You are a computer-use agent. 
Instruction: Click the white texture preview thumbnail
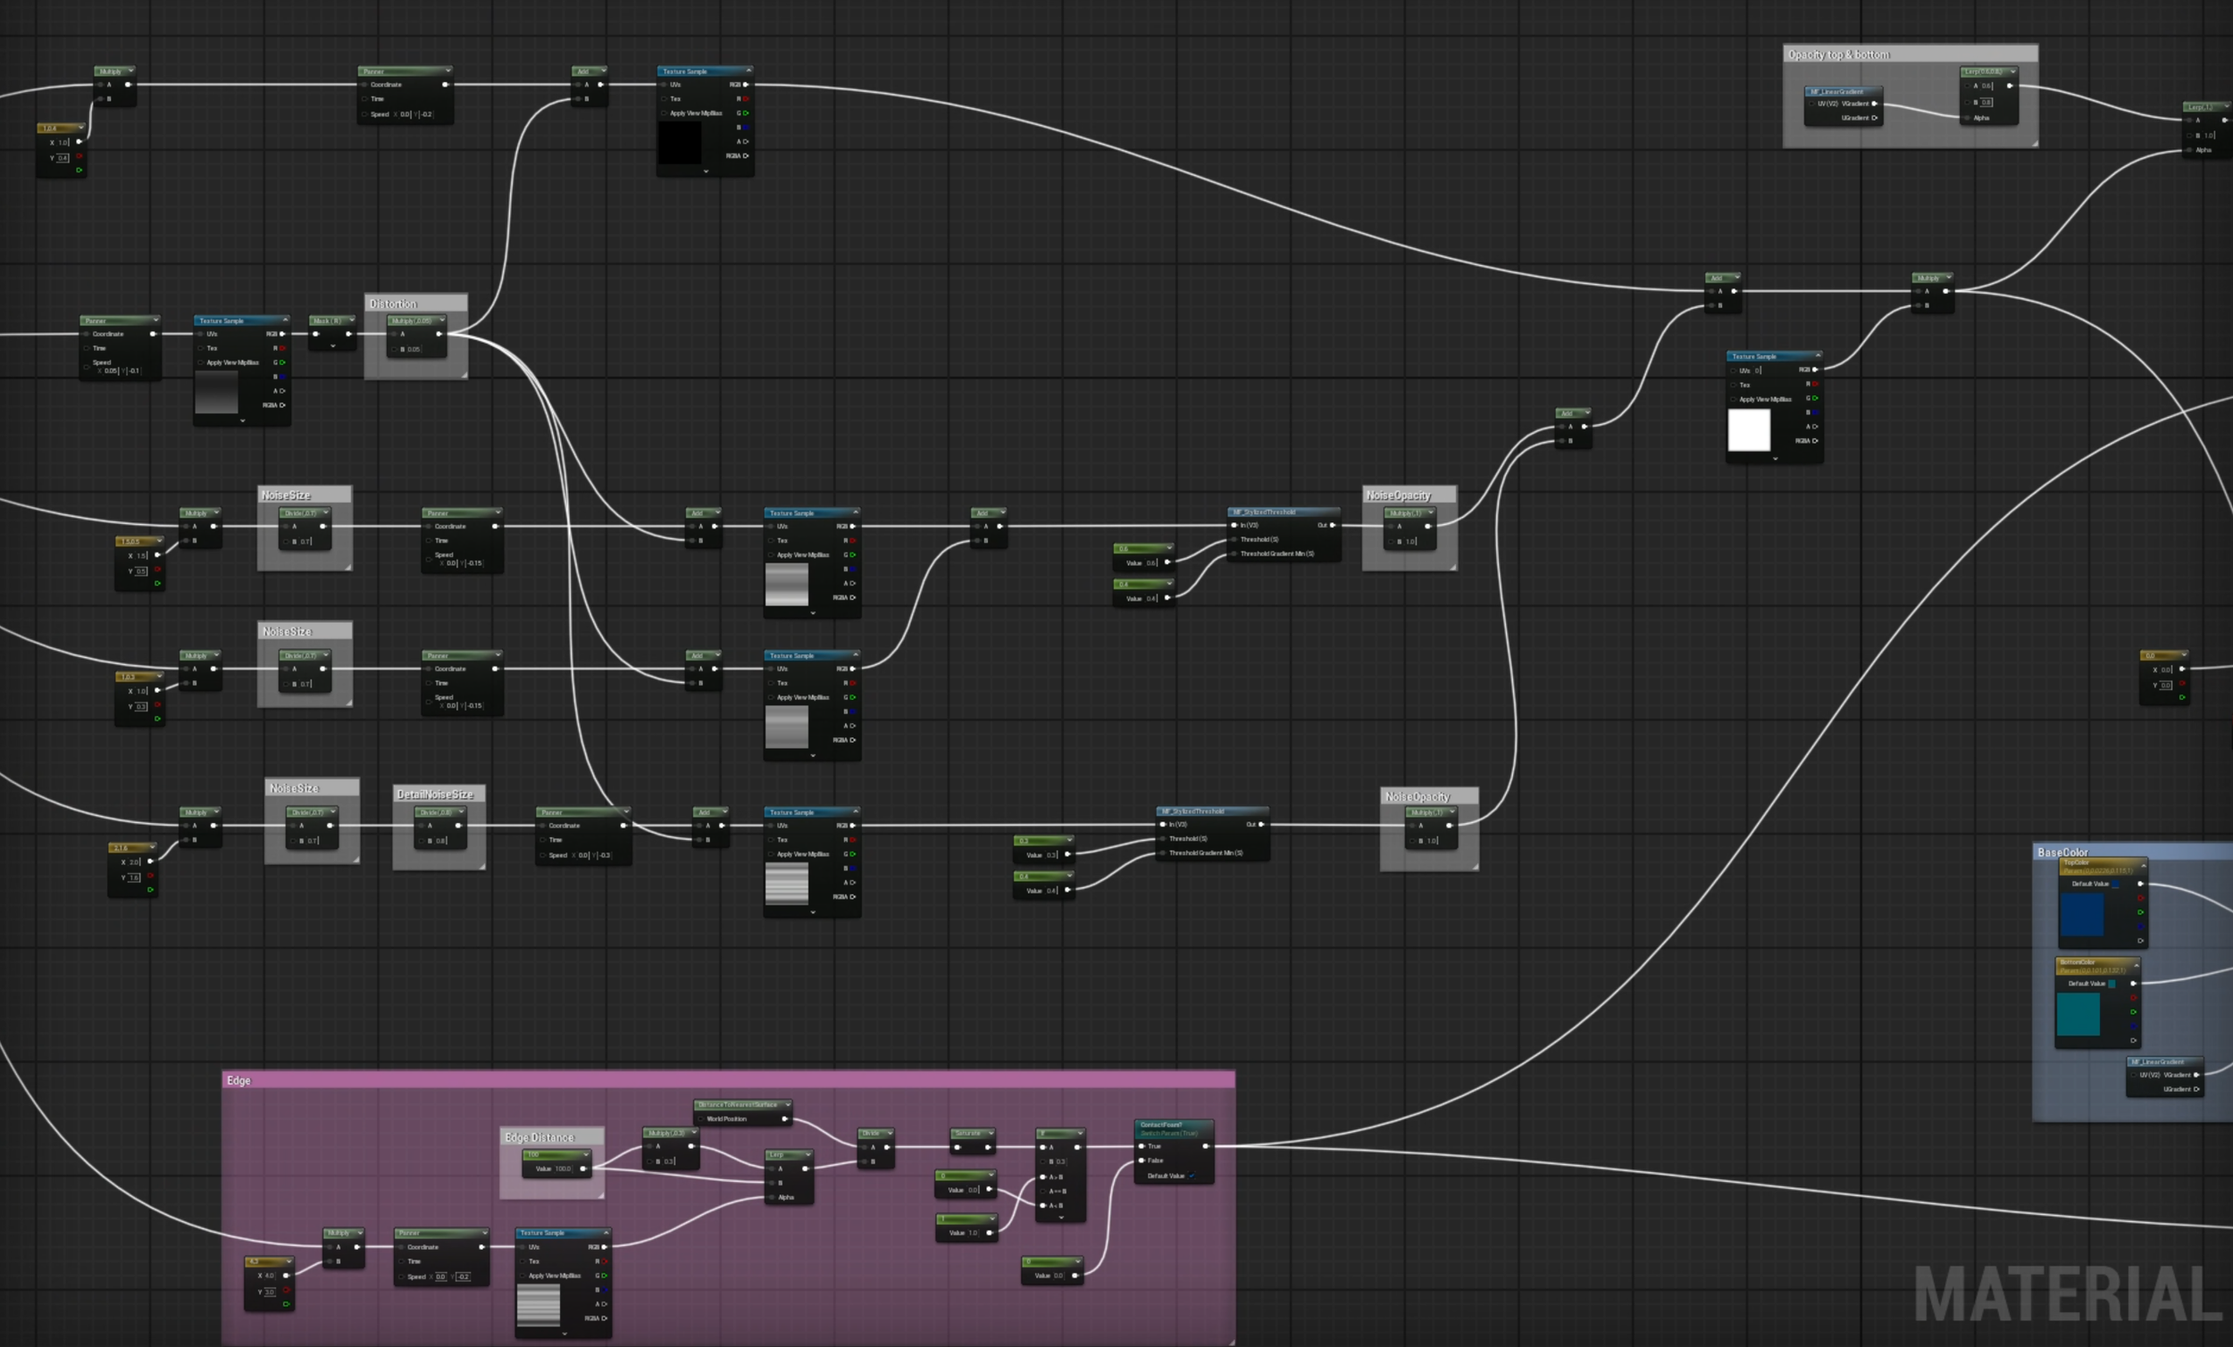pyautogui.click(x=1748, y=429)
